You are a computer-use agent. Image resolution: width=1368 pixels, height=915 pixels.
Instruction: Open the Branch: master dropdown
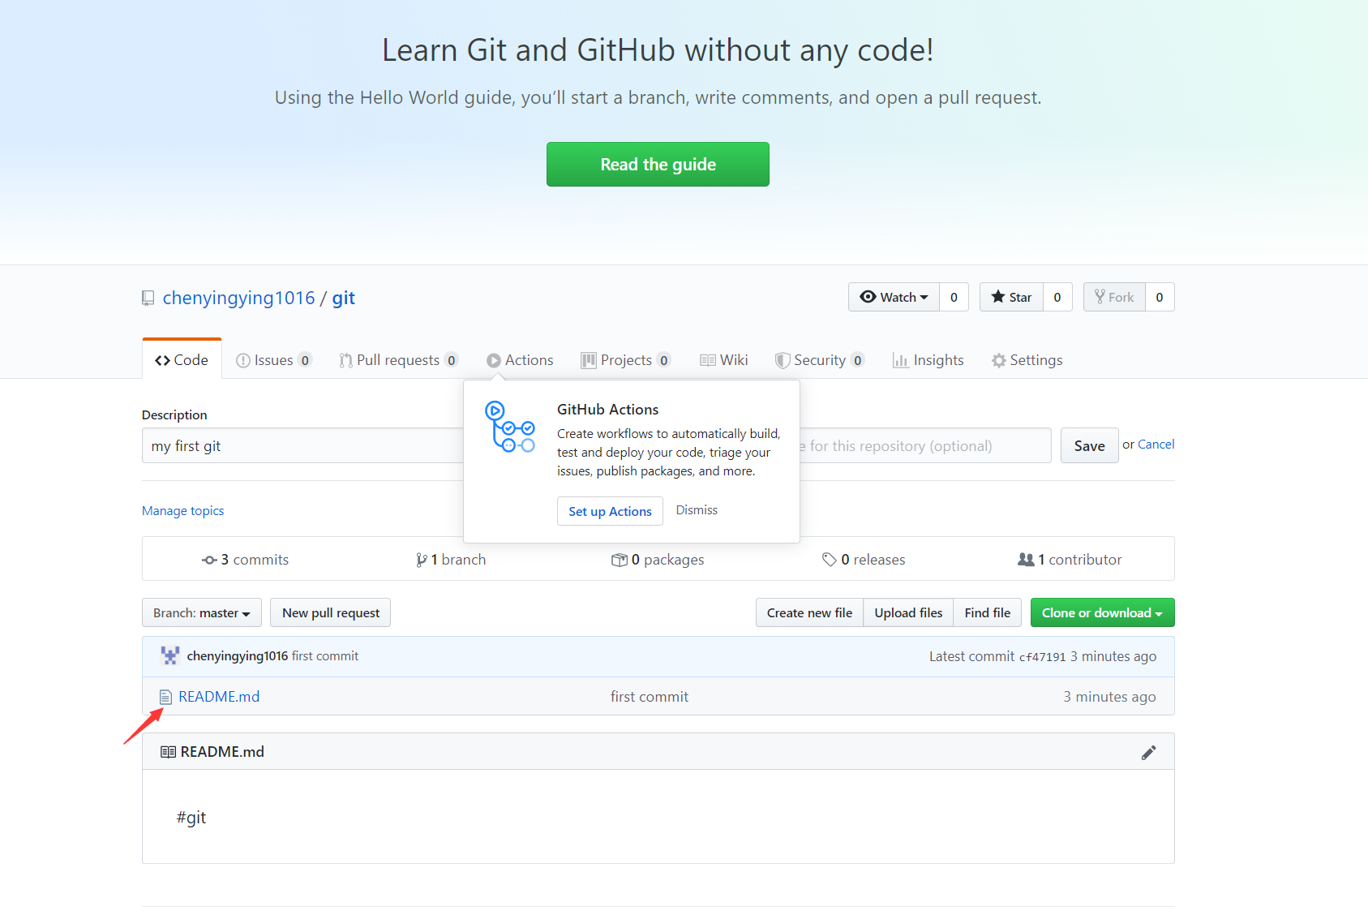202,613
